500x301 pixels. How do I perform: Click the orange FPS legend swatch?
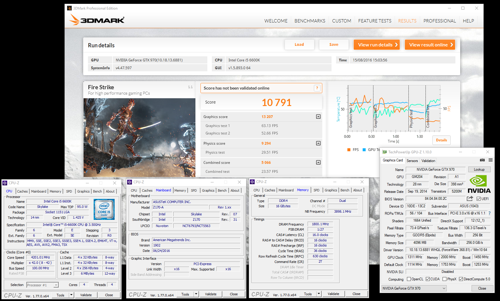(349, 150)
